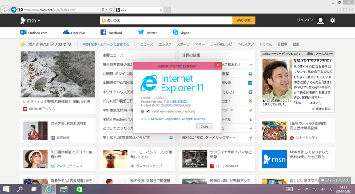Open the OneDrive shortcut
This screenshot has height=194, width=355.
(x=74, y=33)
